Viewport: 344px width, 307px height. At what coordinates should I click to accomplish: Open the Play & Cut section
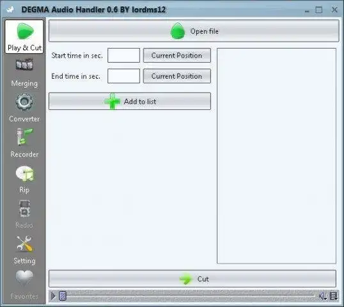(24, 36)
